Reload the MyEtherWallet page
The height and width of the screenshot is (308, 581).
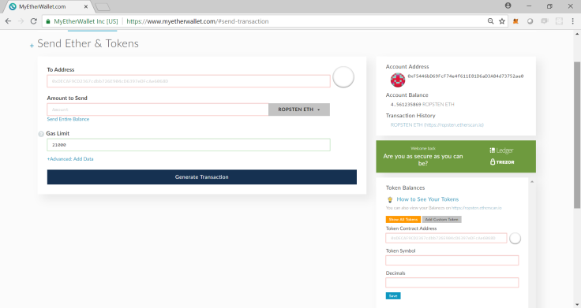(x=34, y=21)
